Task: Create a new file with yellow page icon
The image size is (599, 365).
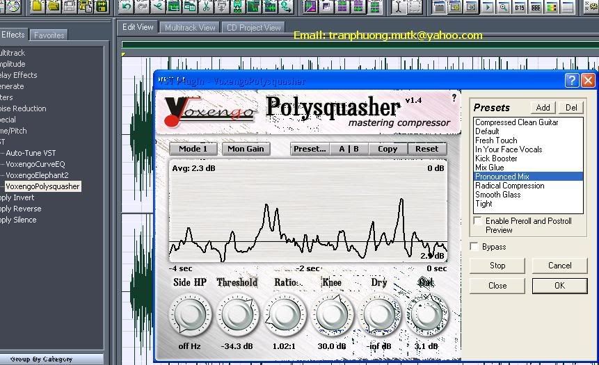Action: (37, 6)
